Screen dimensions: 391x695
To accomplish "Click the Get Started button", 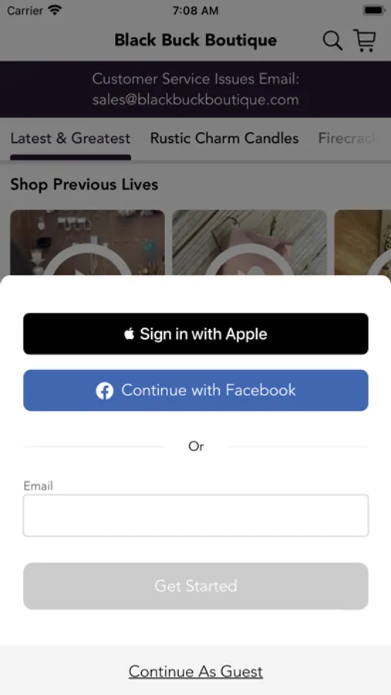I will pos(196,586).
